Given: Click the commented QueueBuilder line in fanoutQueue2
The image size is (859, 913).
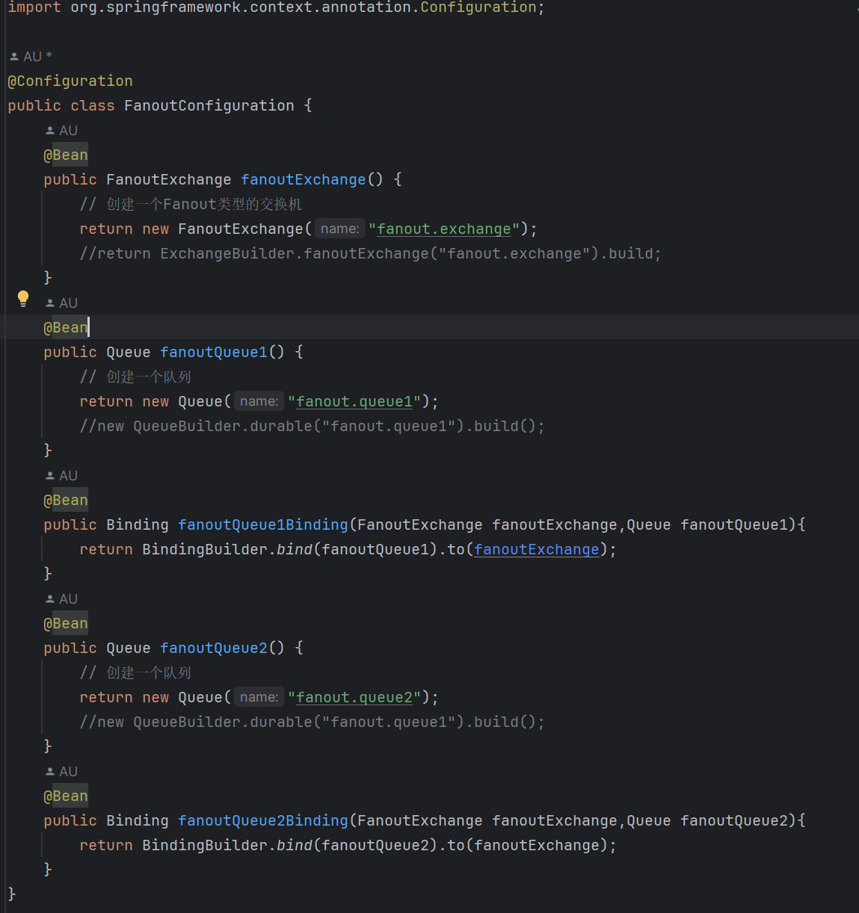Looking at the screenshot, I should [312, 722].
